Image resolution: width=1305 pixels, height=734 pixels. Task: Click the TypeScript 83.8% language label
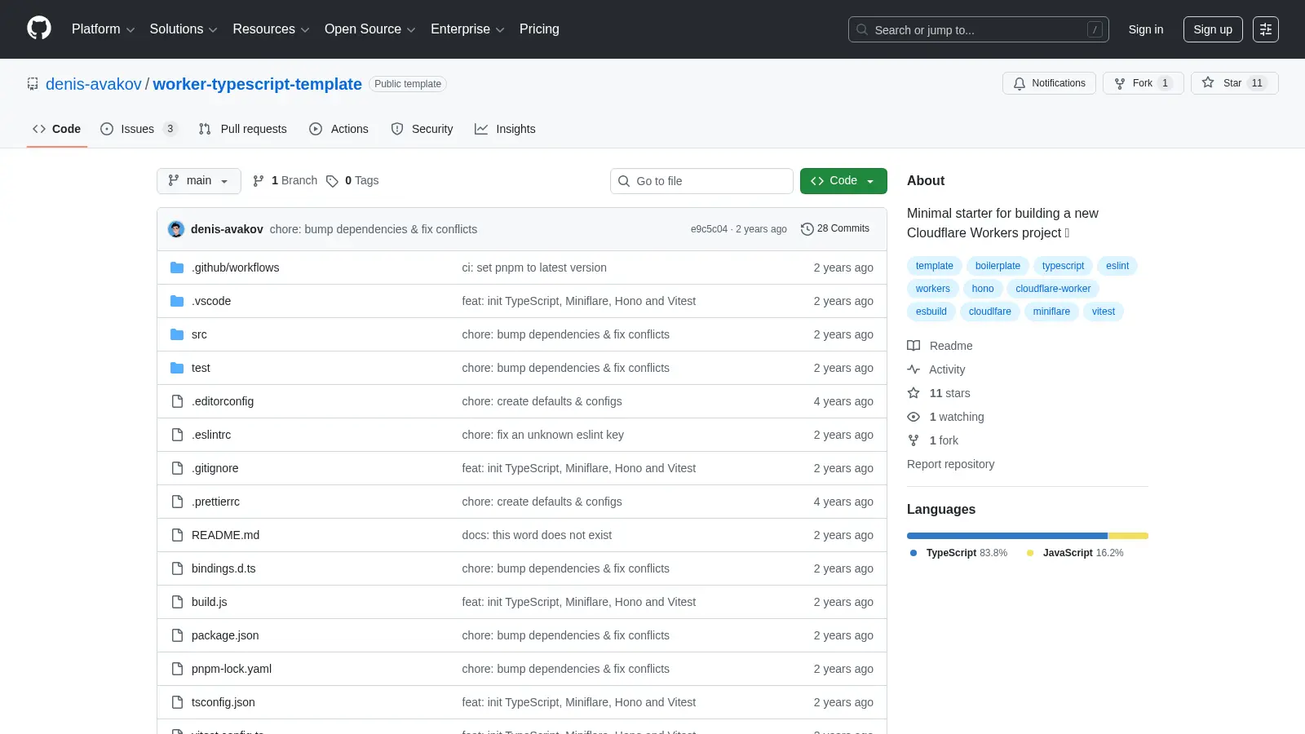[x=959, y=553]
